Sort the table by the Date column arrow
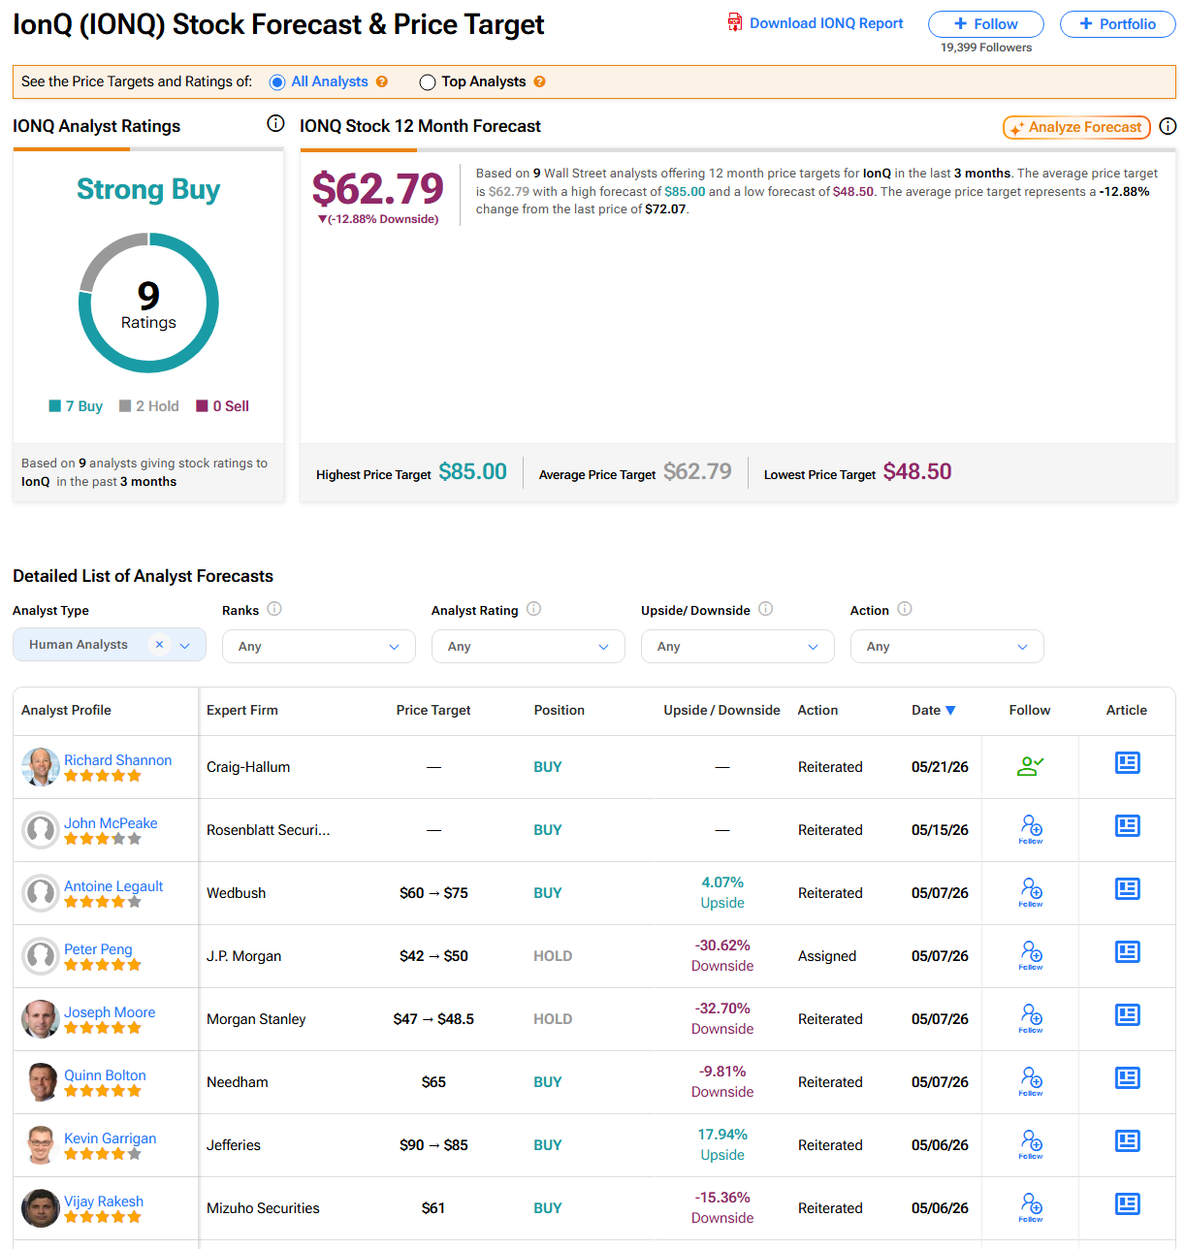 (x=950, y=710)
